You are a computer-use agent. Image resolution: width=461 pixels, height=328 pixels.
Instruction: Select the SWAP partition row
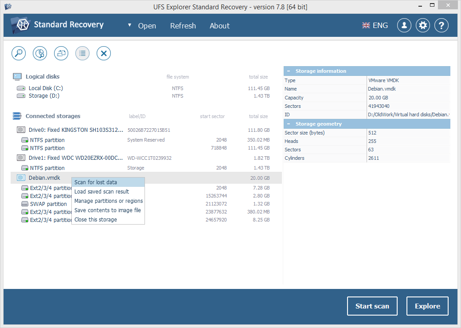(x=146, y=204)
